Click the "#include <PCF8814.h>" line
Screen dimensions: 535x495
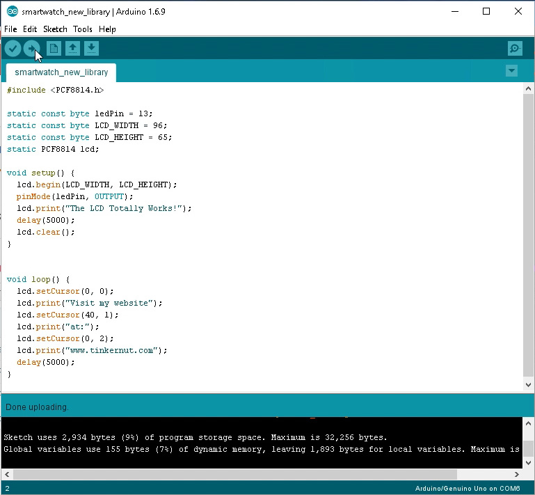[55, 90]
